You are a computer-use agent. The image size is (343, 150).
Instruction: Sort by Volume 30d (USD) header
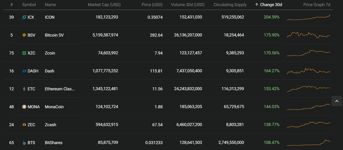(188, 5)
